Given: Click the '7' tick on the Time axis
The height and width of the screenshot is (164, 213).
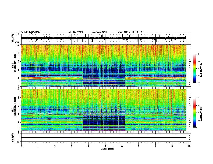Looking at the screenshot, I should point(139,146).
